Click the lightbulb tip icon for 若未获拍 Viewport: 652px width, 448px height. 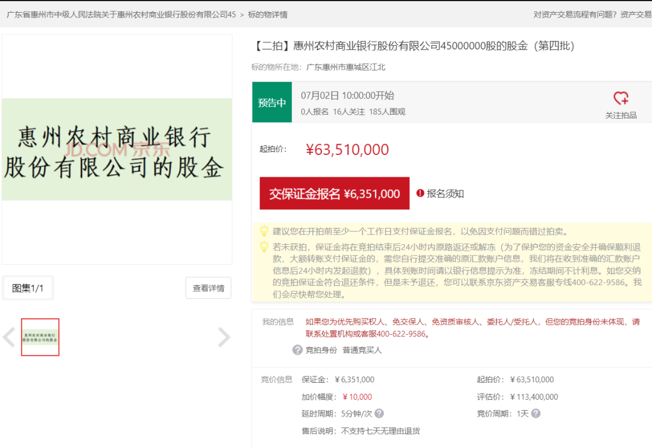point(264,247)
